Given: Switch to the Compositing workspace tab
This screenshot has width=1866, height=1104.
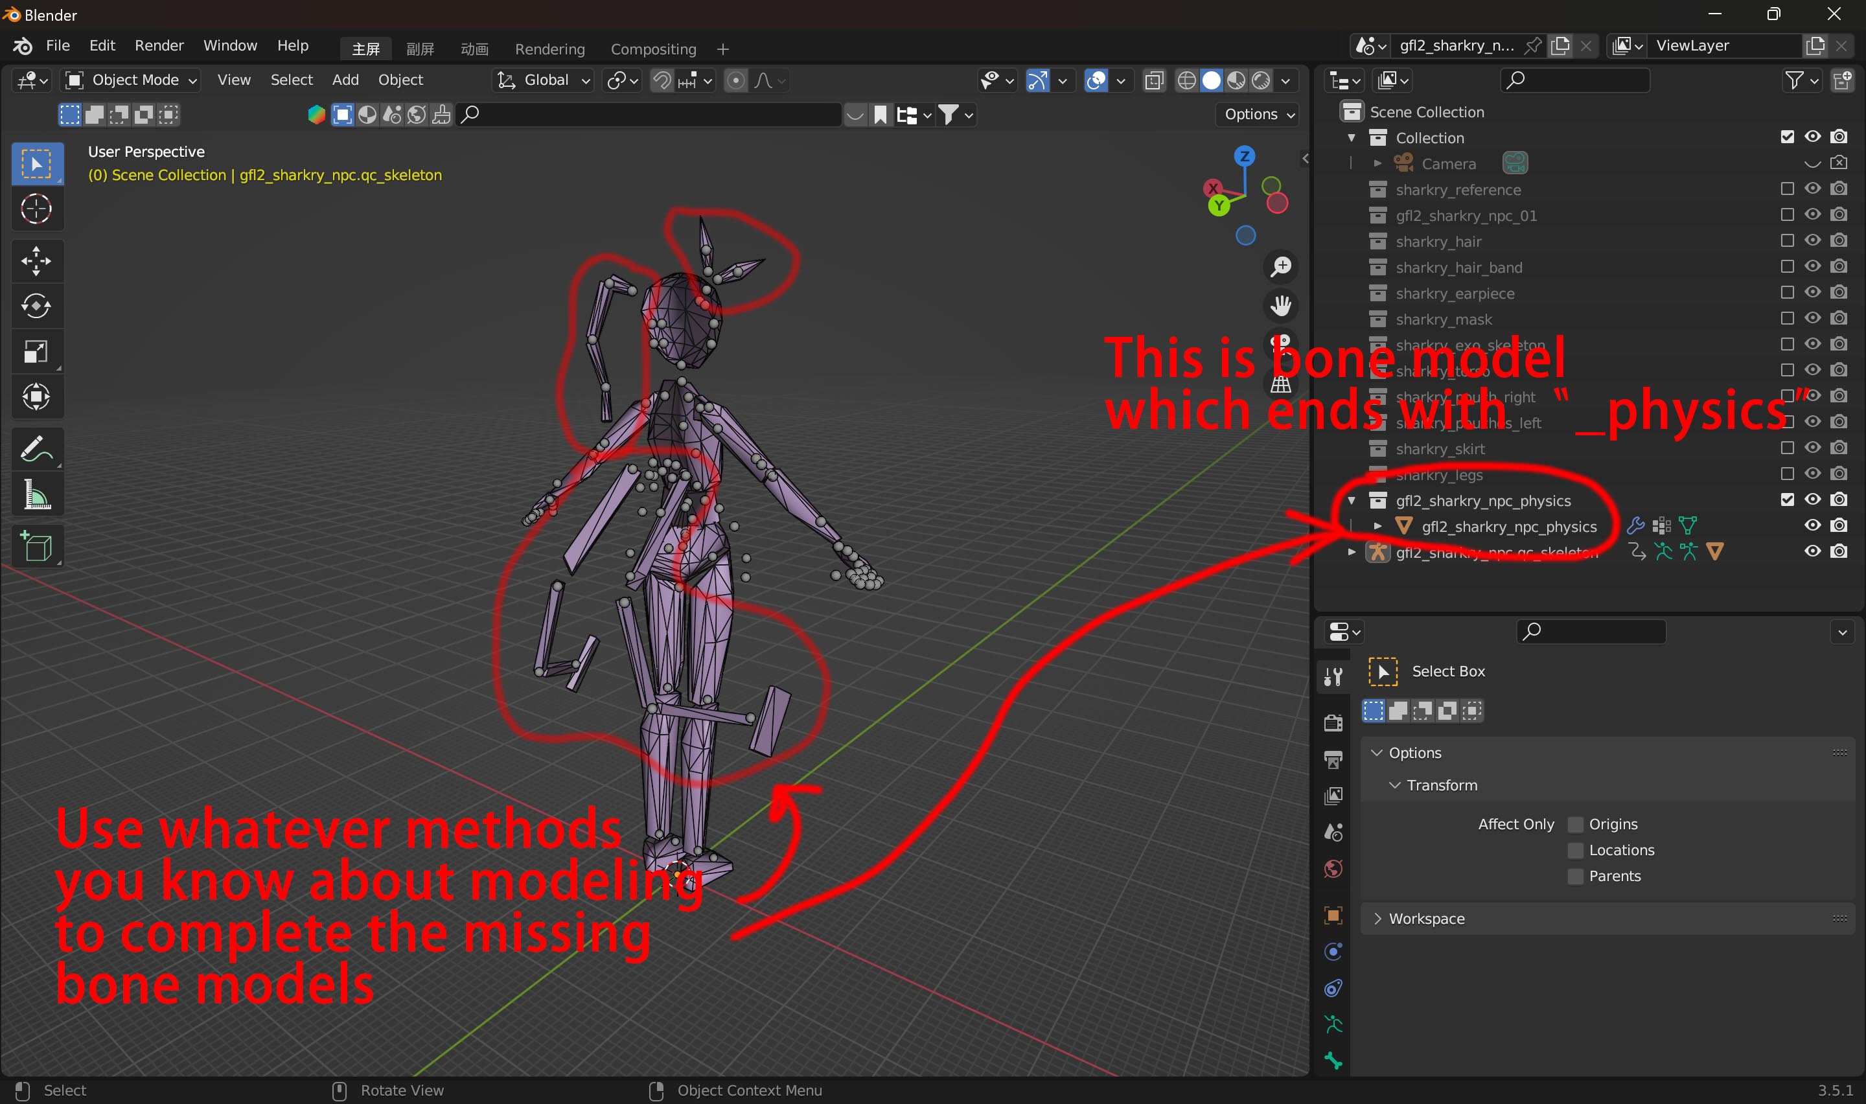Looking at the screenshot, I should point(653,49).
